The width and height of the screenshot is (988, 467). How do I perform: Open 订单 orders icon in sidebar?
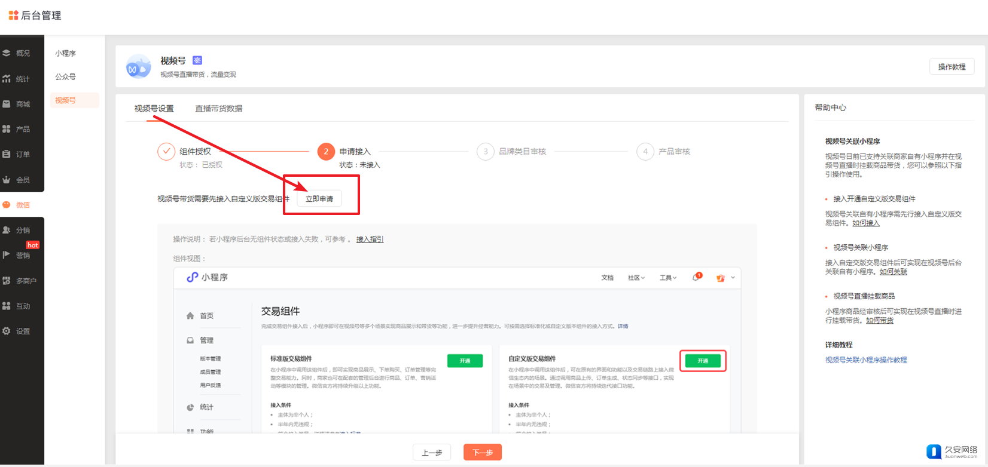(7, 154)
